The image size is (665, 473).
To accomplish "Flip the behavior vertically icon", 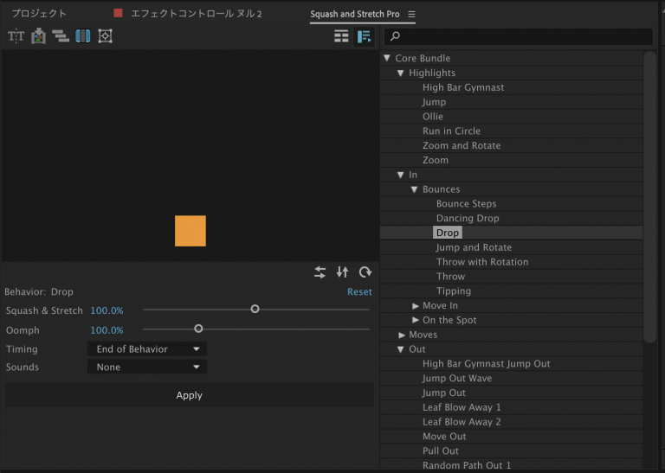I will click(x=342, y=272).
